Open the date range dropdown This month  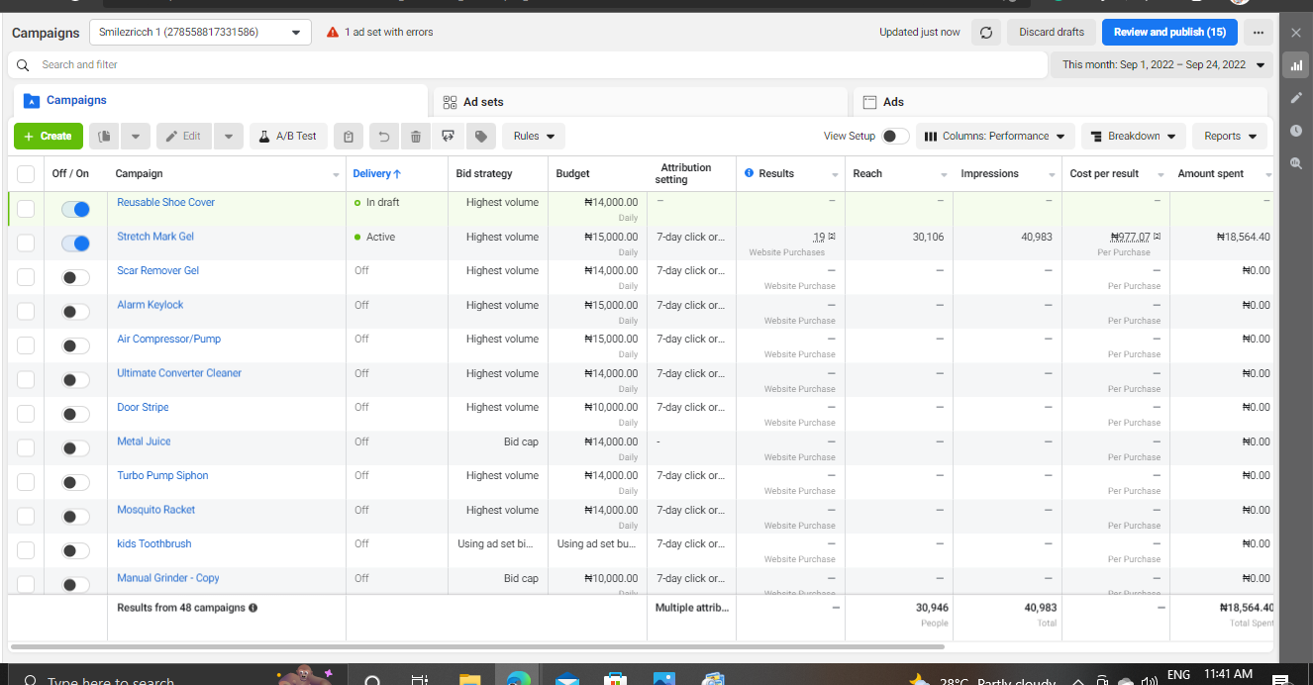pyautogui.click(x=1163, y=65)
